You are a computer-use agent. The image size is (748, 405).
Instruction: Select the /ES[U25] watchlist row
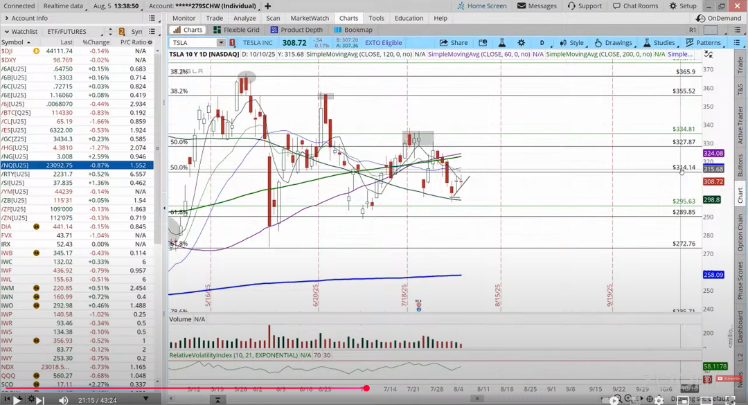click(x=77, y=130)
